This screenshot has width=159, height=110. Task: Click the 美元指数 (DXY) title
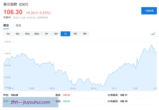(x=16, y=4)
